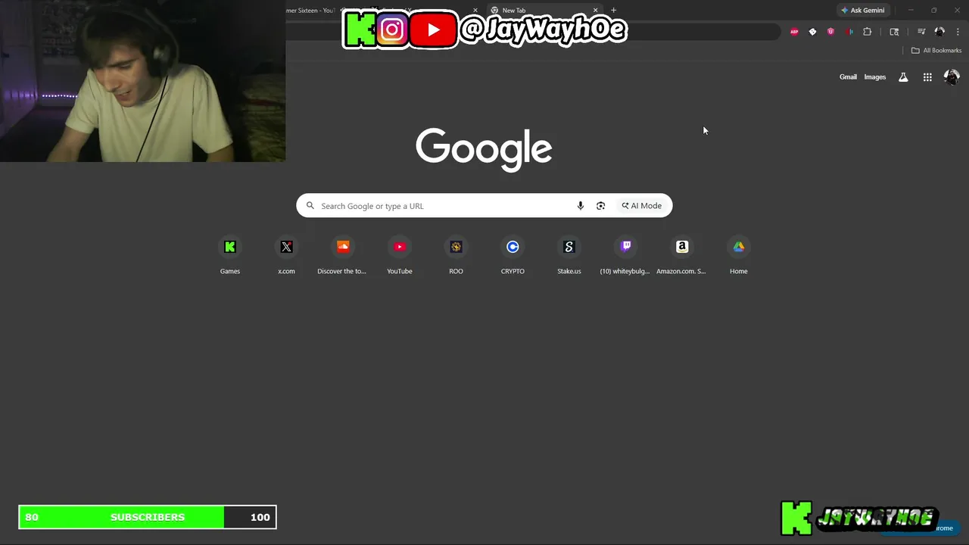Open the media controls music icon
The image size is (969, 545).
(921, 32)
